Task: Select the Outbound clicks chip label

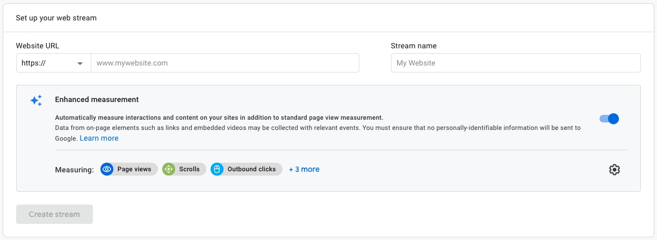Action: 251,169
